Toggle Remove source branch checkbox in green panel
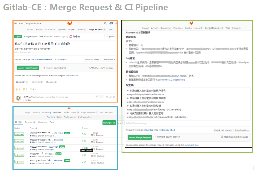The height and width of the screenshot is (170, 254). point(156,137)
